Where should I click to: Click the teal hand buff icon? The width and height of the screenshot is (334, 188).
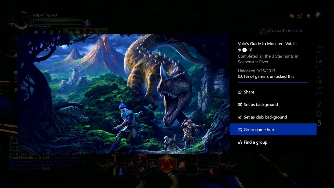[x=52, y=32]
